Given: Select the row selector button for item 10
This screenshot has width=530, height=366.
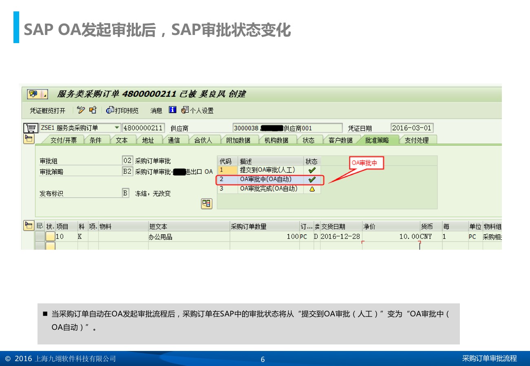Looking at the screenshot, I should click(40, 236).
